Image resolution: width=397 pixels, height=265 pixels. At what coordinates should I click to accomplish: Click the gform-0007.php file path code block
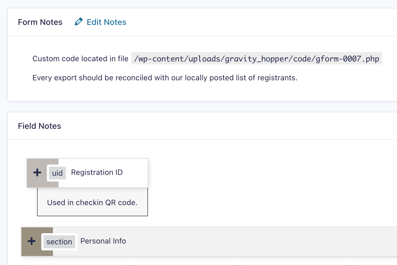tap(257, 59)
